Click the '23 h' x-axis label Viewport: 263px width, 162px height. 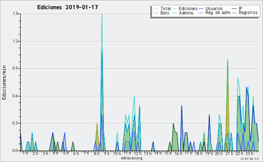(x=249, y=153)
